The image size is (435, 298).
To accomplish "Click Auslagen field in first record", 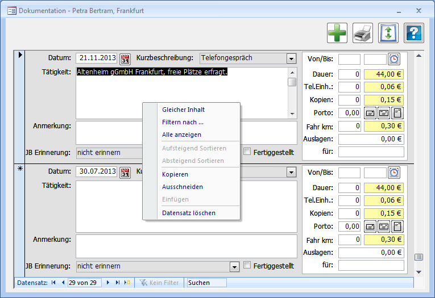I will pyautogui.click(x=371, y=139).
